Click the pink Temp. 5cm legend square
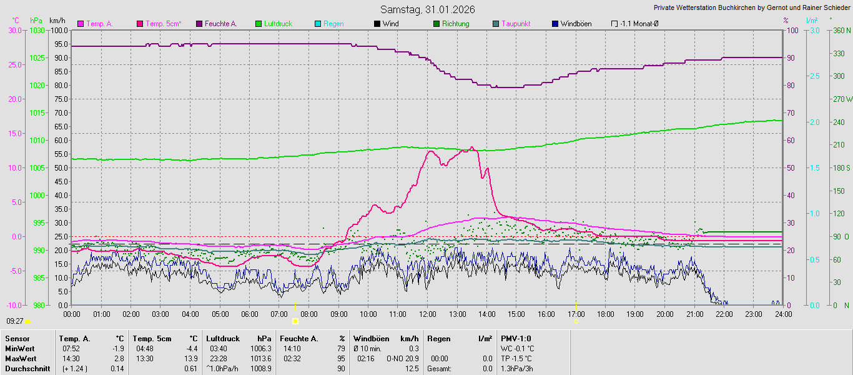Viewport: 853px width, 375px height. pyautogui.click(x=140, y=24)
